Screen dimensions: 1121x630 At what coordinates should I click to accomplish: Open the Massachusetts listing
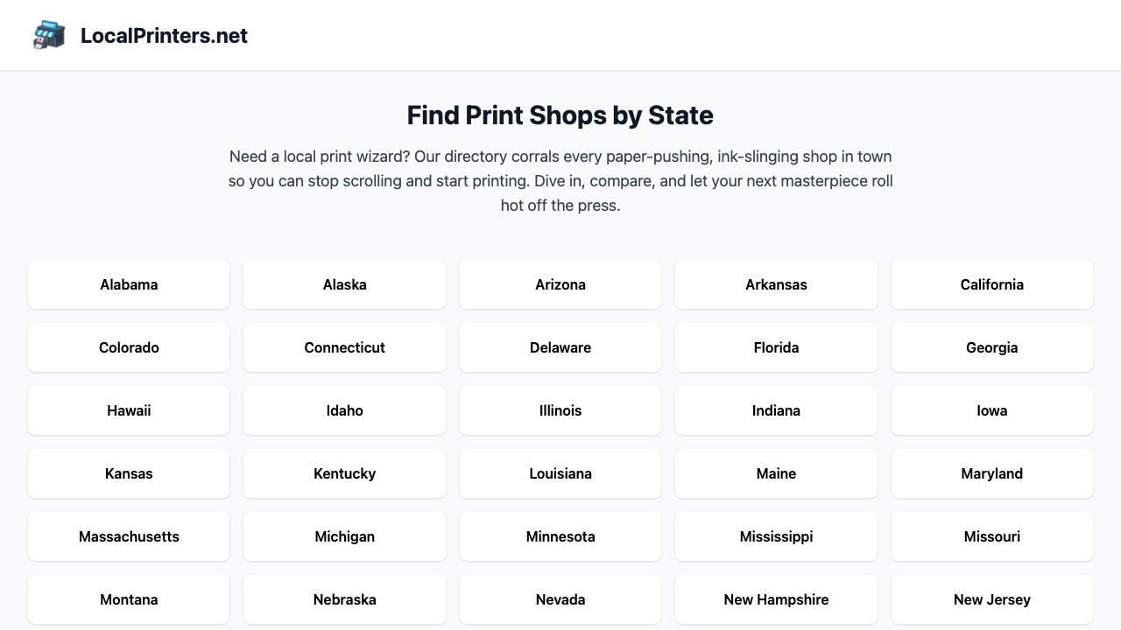(129, 536)
